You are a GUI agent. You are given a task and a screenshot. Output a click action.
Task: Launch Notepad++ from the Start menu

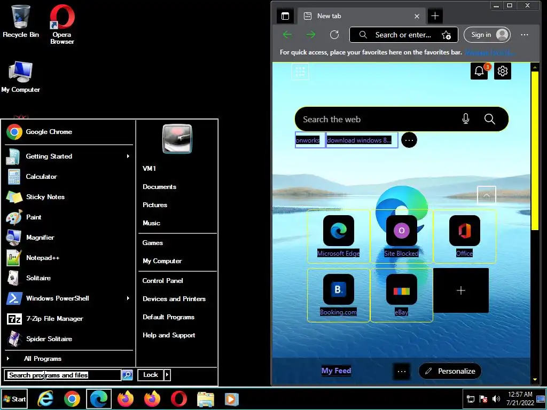tap(69, 258)
